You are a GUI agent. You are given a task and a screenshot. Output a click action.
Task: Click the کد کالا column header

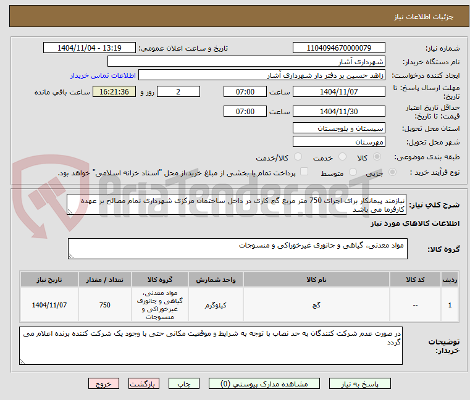point(415,280)
